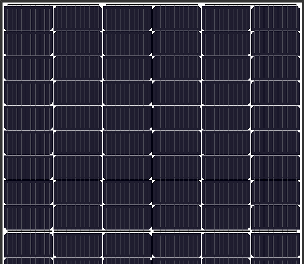Click fifth-row cell in the fifth column
Viewport: 304px width, 264px height.
tap(226, 118)
